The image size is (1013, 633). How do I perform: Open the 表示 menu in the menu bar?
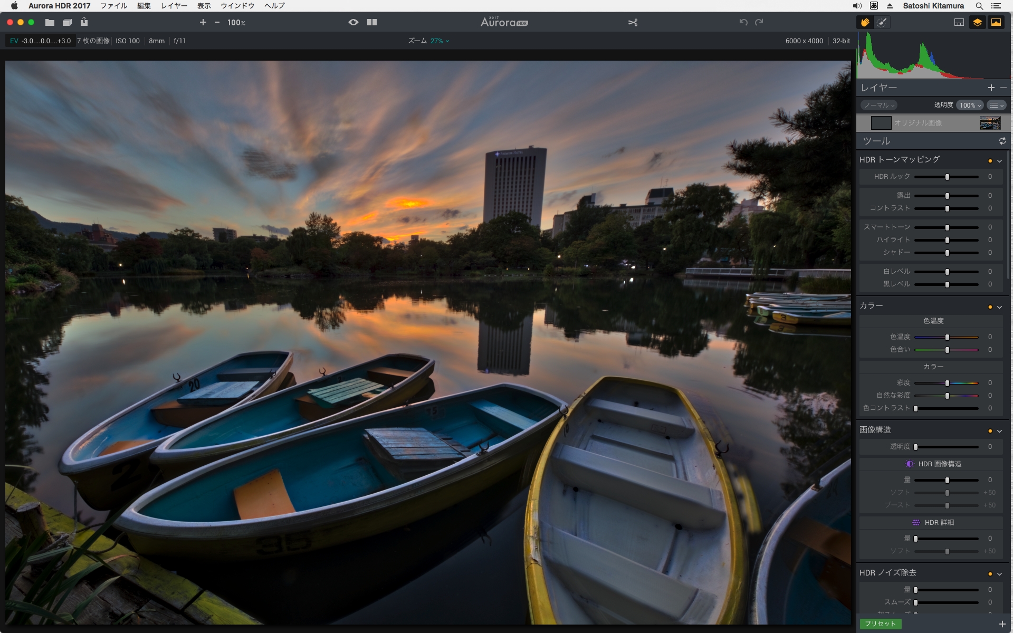tap(204, 6)
